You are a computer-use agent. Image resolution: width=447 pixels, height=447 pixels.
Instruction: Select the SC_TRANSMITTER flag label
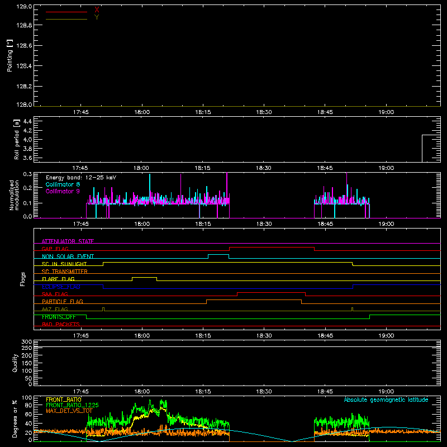point(64,272)
